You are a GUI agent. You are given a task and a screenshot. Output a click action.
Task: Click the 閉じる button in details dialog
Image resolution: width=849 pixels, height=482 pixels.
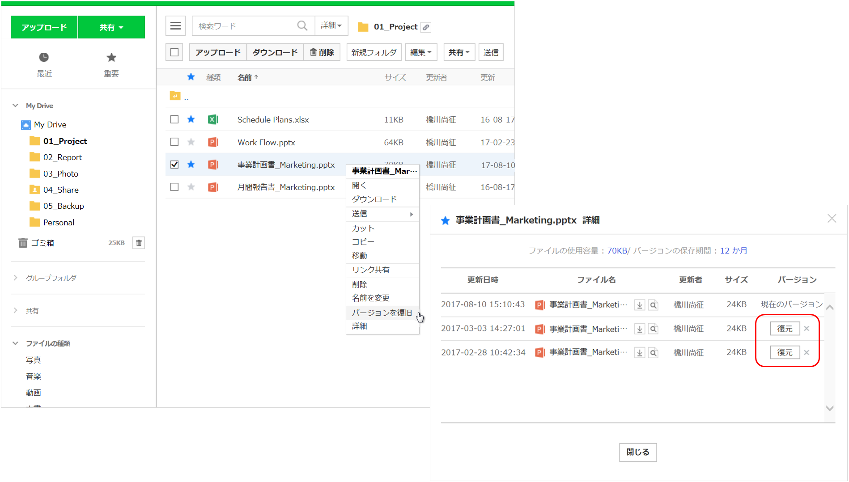[x=637, y=452]
